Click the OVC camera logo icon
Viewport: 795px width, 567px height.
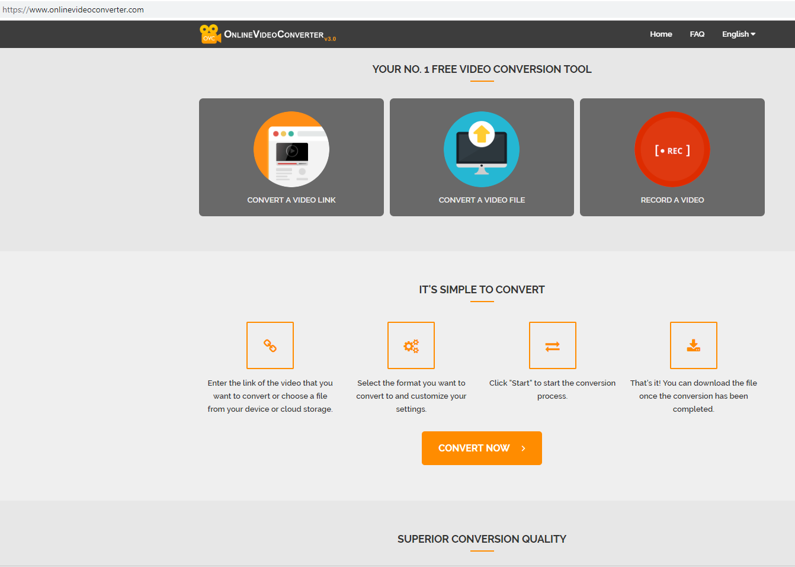tap(210, 34)
